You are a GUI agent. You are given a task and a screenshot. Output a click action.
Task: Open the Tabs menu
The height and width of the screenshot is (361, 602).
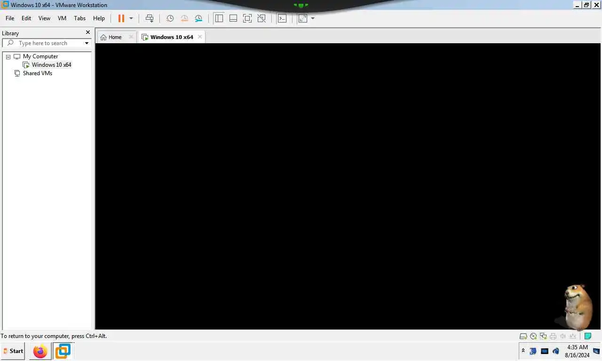pyautogui.click(x=80, y=18)
